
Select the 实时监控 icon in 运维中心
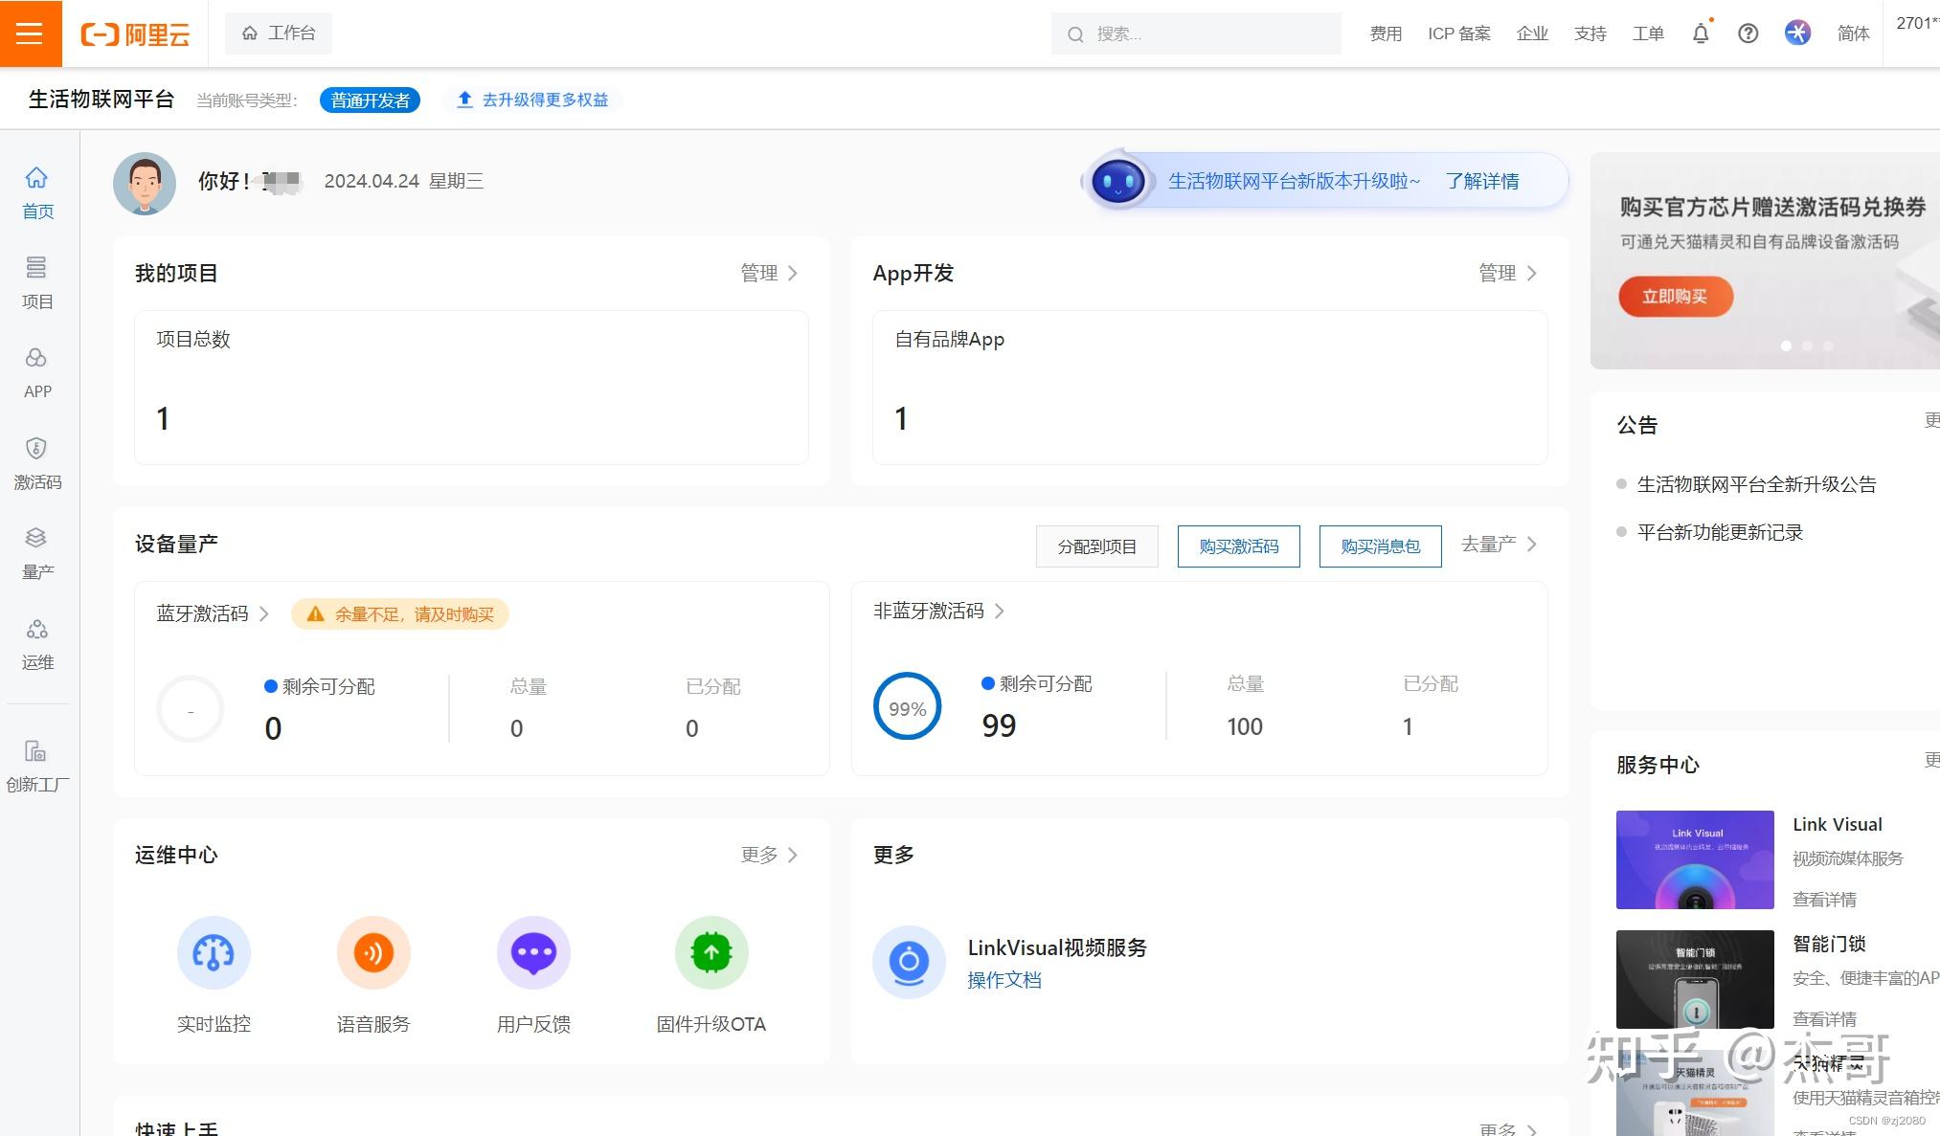coord(213,952)
